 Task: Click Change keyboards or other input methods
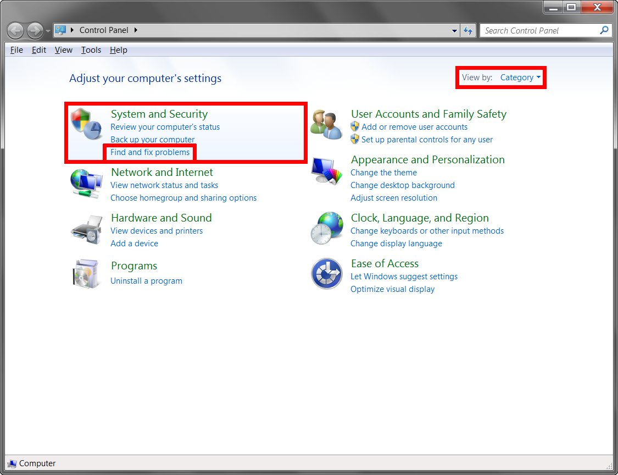427,231
